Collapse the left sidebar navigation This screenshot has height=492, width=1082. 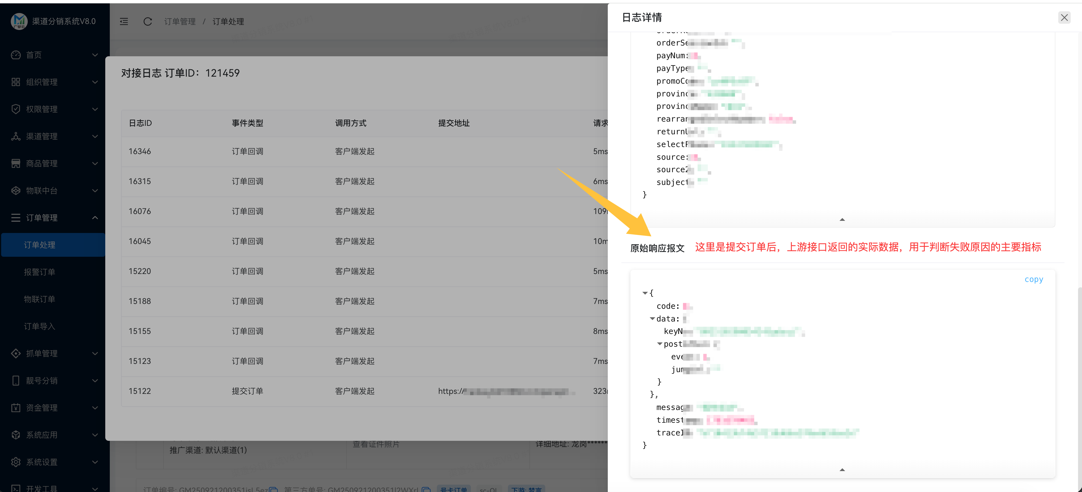pos(124,21)
